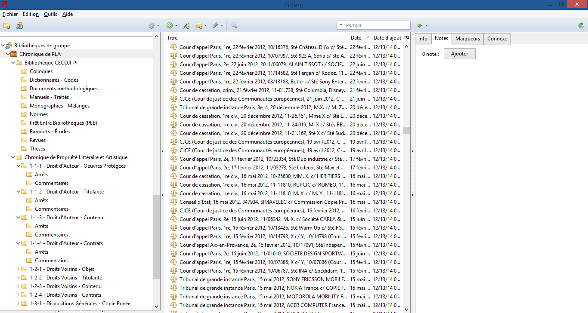Select the Thèses collection folder
This screenshot has height=313, width=588.
tap(37, 149)
